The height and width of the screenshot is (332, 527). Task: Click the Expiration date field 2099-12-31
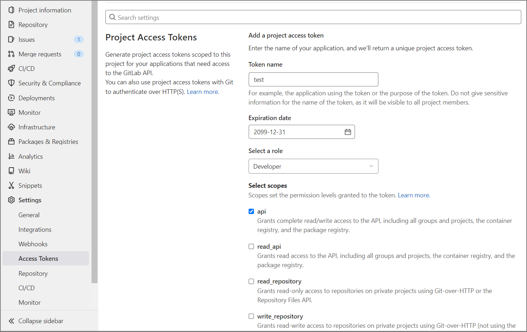click(x=301, y=132)
